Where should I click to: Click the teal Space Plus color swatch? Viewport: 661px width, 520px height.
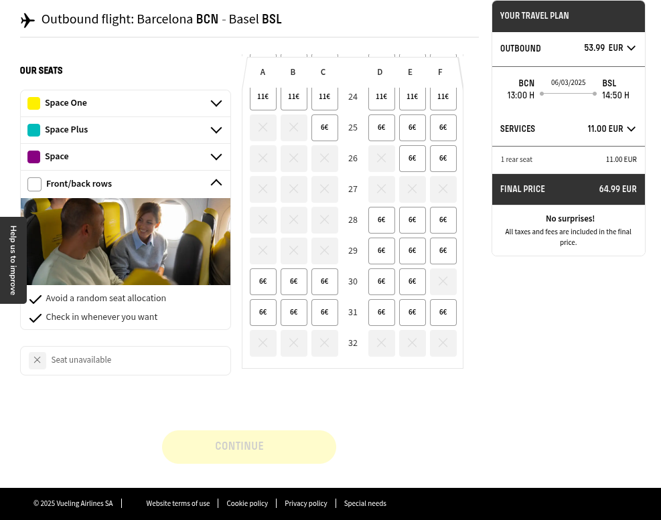(x=33, y=130)
